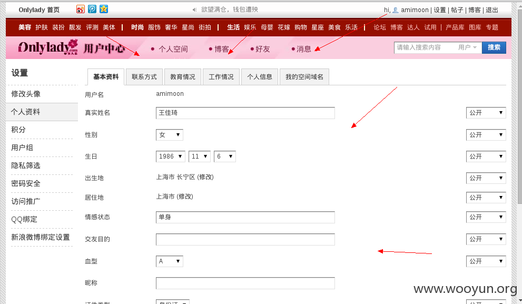
Task: Click the 时尚 menu in red navbar
Action: point(137,27)
